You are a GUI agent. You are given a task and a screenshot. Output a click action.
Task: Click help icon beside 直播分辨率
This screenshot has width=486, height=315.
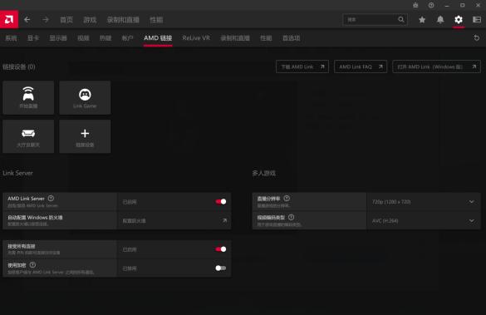pyautogui.click(x=287, y=198)
